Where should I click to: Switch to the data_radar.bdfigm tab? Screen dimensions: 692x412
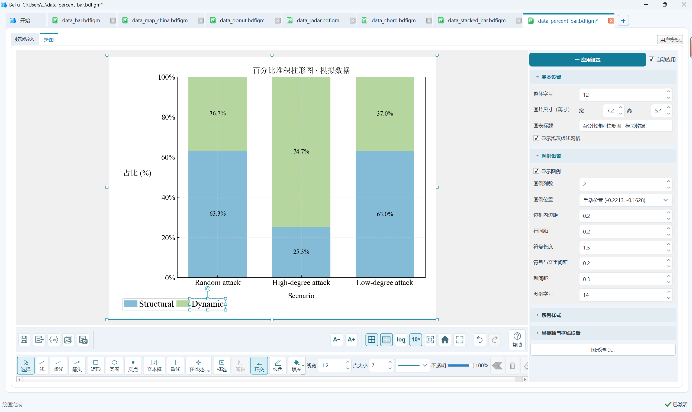point(318,21)
